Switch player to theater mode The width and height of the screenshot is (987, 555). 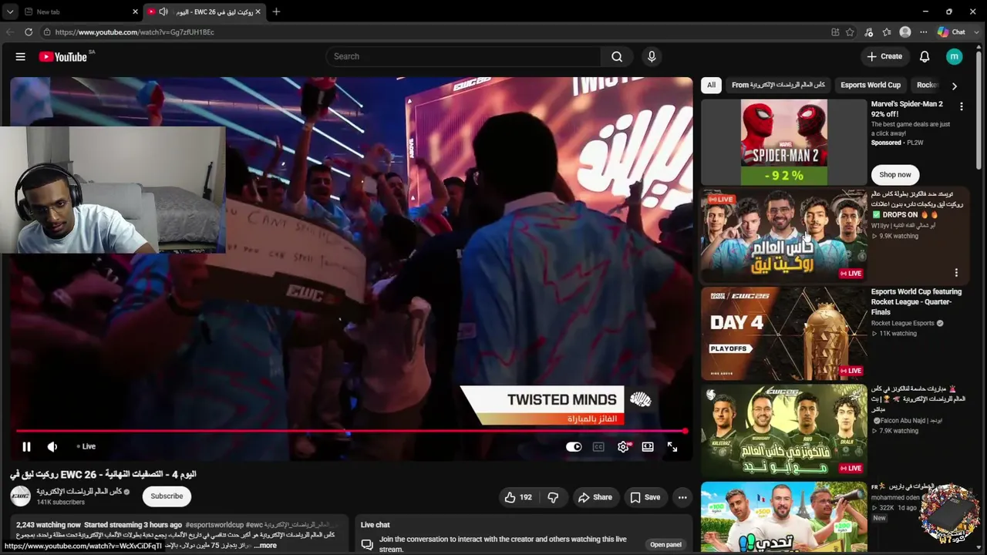coord(648,447)
